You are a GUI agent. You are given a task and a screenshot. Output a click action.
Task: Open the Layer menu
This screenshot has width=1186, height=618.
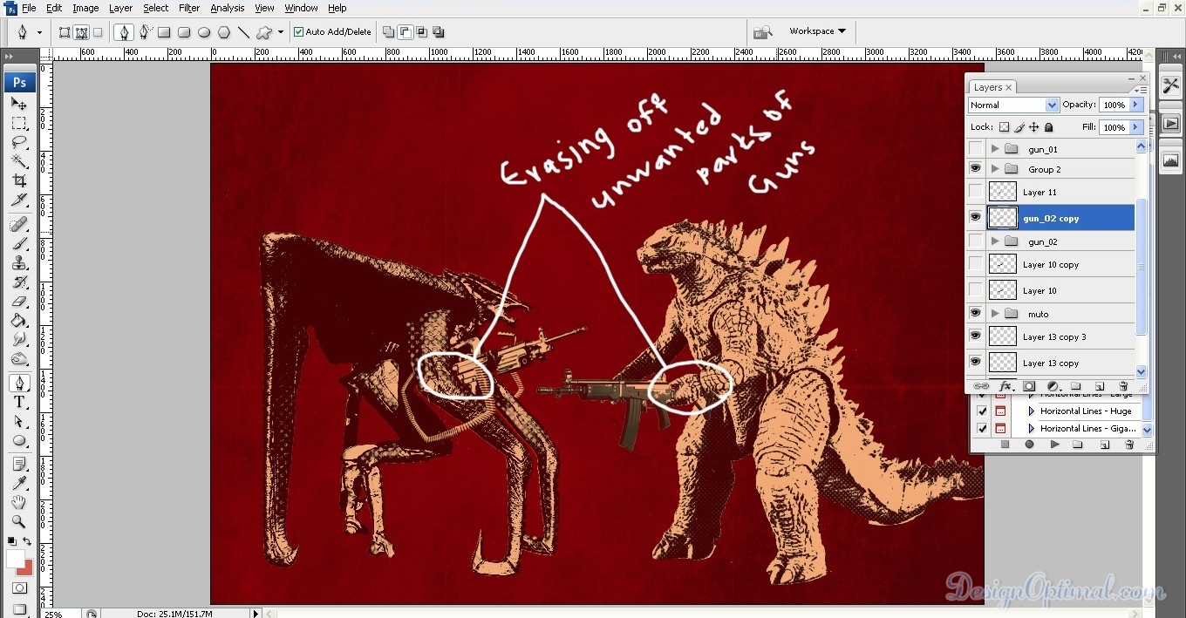click(x=120, y=8)
